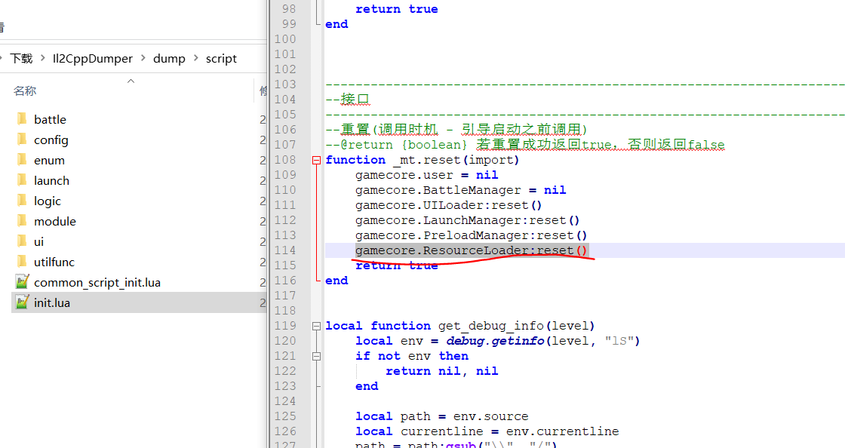This screenshot has height=448, width=845.
Task: Navigate to the dump breadcrumb segment
Action: tap(169, 59)
